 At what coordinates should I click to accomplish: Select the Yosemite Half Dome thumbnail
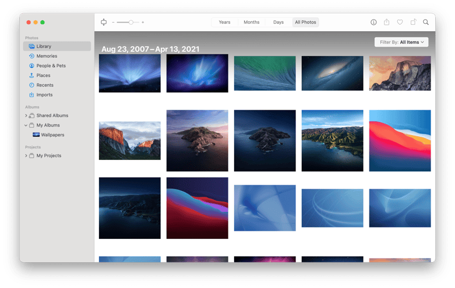400,73
